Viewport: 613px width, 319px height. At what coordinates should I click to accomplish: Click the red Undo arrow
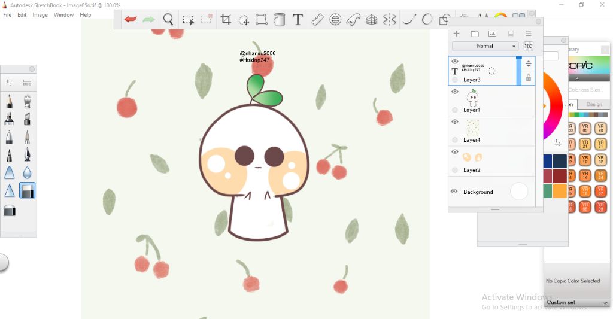pyautogui.click(x=130, y=19)
